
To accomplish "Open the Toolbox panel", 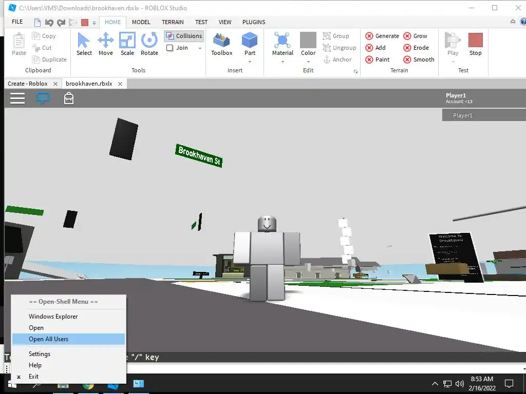I will click(x=222, y=44).
